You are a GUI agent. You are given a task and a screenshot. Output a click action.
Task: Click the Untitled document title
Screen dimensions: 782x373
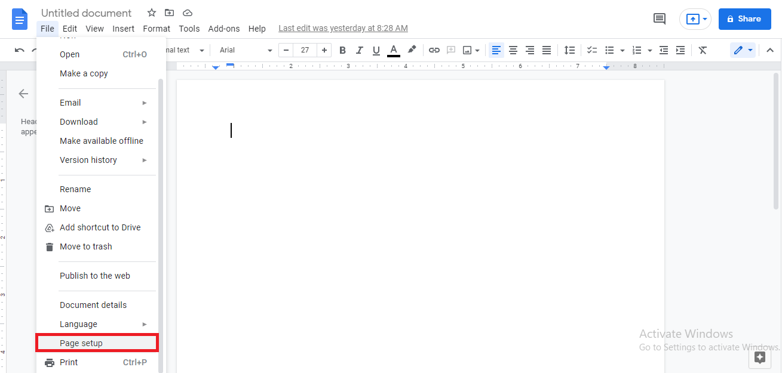tap(87, 13)
